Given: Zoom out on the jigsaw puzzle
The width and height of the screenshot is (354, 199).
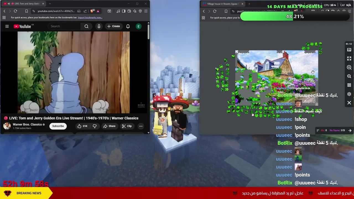Looking at the screenshot, I should point(349,76).
